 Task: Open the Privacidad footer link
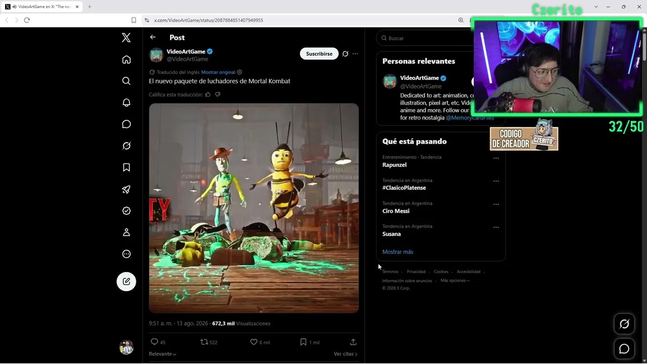(416, 271)
